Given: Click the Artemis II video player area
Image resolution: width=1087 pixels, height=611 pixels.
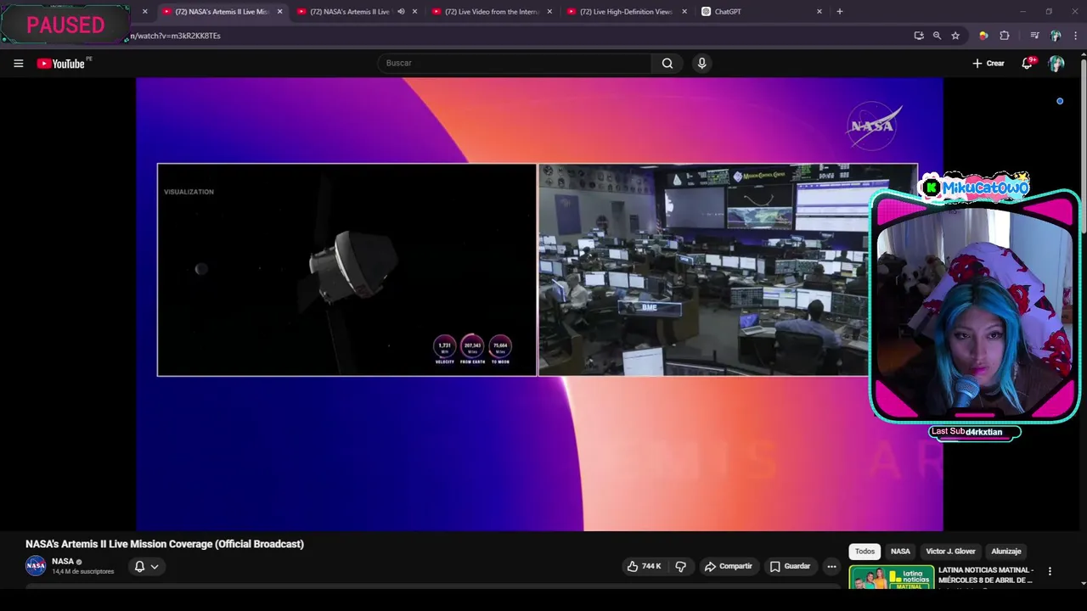Looking at the screenshot, I should tap(539, 304).
